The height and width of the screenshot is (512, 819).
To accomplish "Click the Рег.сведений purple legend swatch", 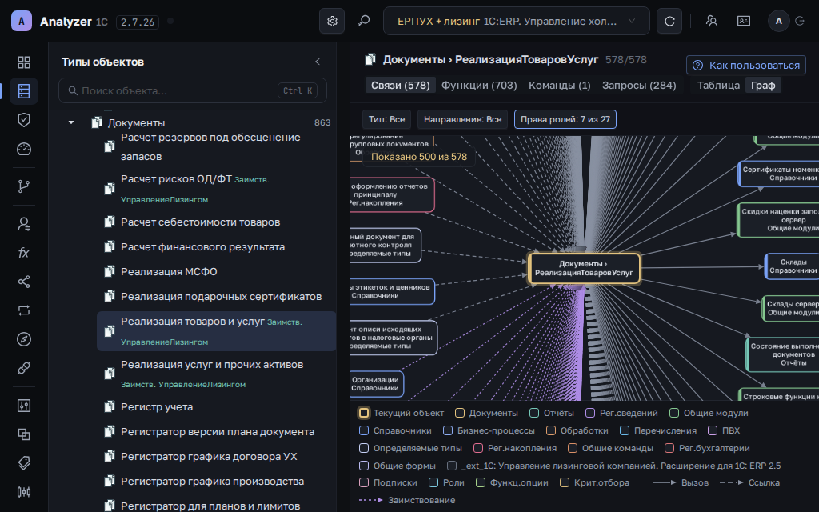I will click(590, 413).
